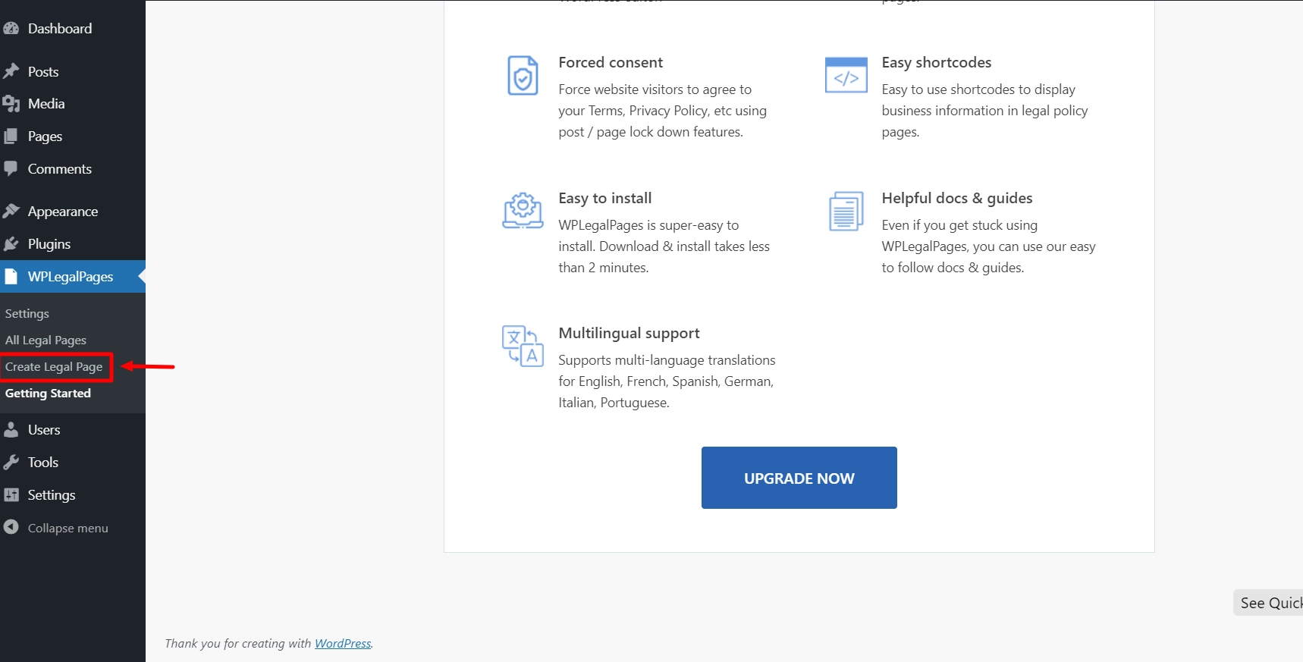The width and height of the screenshot is (1303, 662).
Task: Click Collapse menu text
Action: click(x=68, y=528)
